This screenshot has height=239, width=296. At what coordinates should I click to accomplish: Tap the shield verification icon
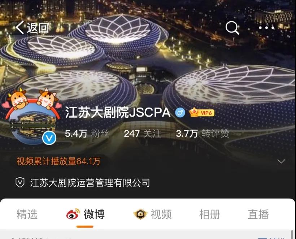pos(20,182)
